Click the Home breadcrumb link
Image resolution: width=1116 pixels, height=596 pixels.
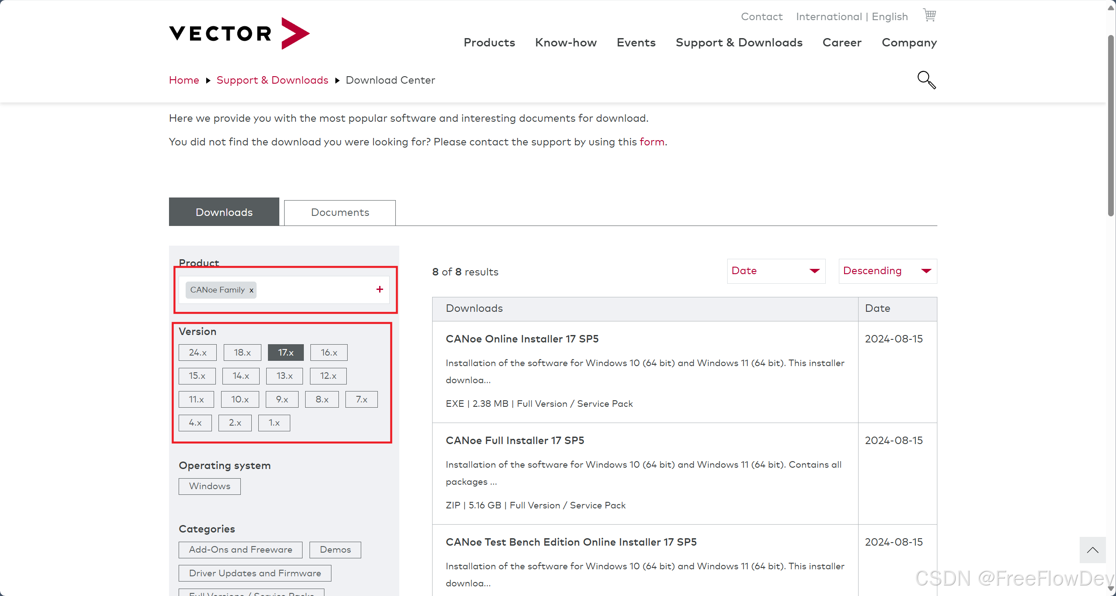pos(184,80)
